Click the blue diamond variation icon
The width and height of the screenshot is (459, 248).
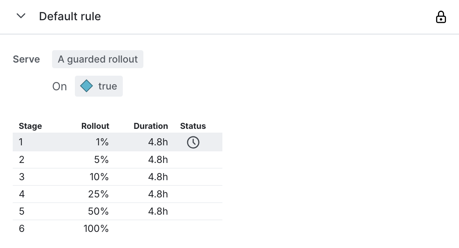coord(86,86)
